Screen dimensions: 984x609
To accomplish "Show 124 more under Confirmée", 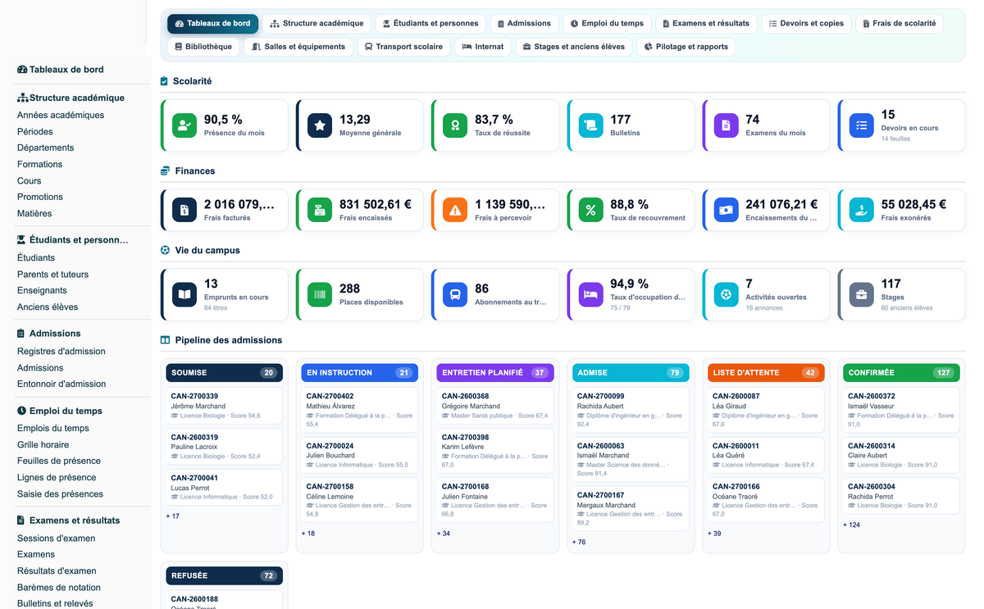I will [x=851, y=525].
